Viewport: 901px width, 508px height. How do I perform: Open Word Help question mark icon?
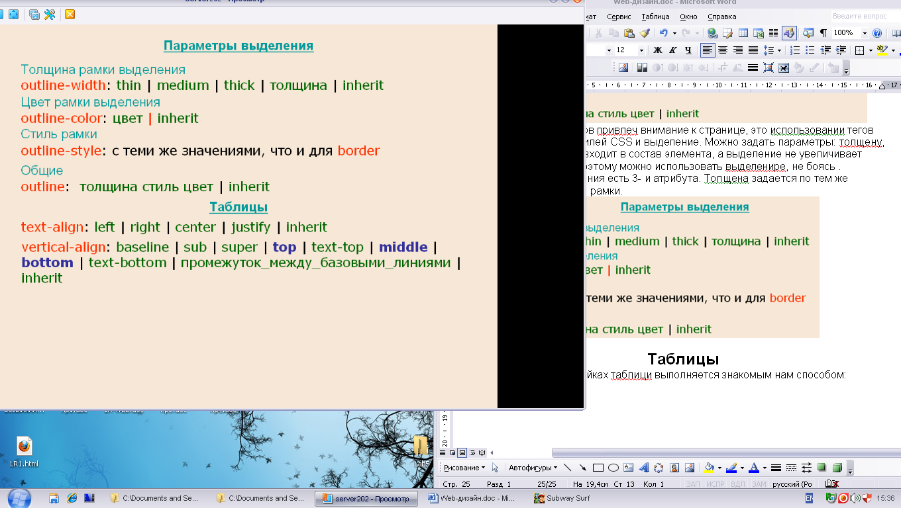point(877,33)
